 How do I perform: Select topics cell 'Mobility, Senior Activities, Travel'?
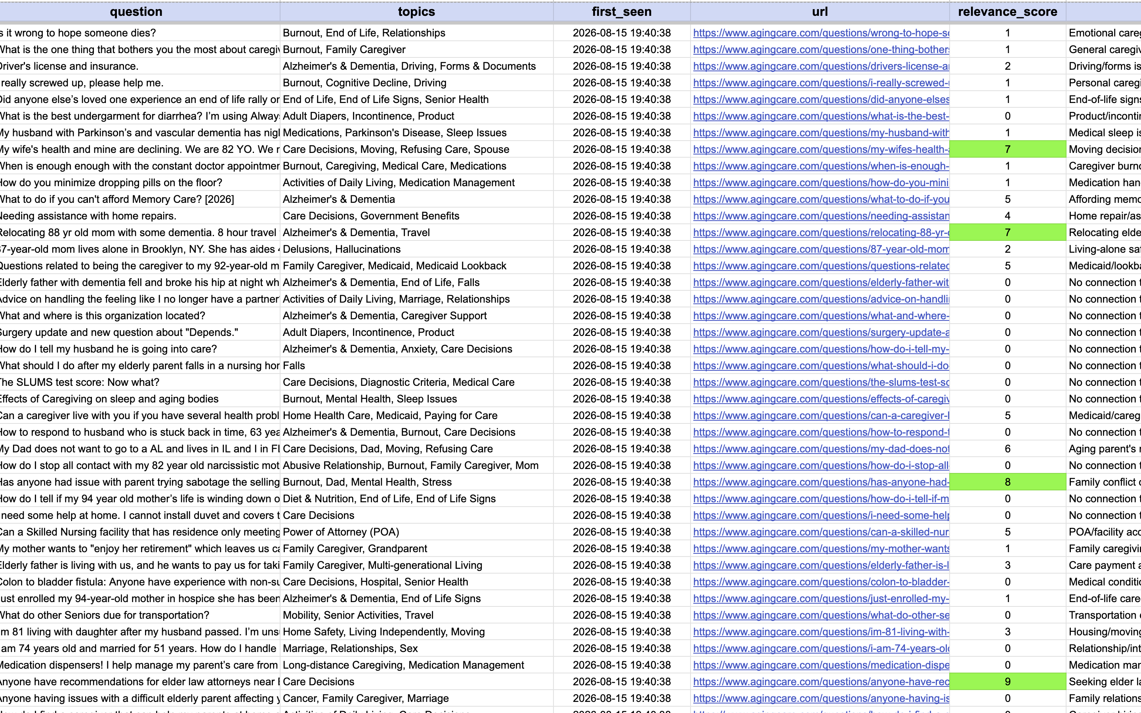tap(417, 616)
